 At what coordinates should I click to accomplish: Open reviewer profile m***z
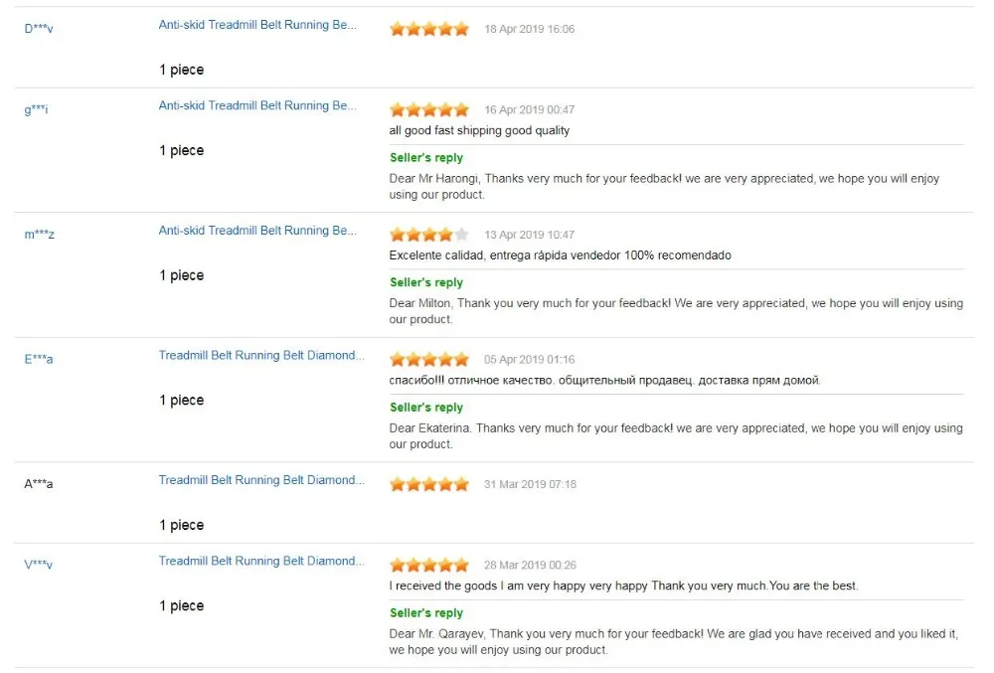(40, 234)
